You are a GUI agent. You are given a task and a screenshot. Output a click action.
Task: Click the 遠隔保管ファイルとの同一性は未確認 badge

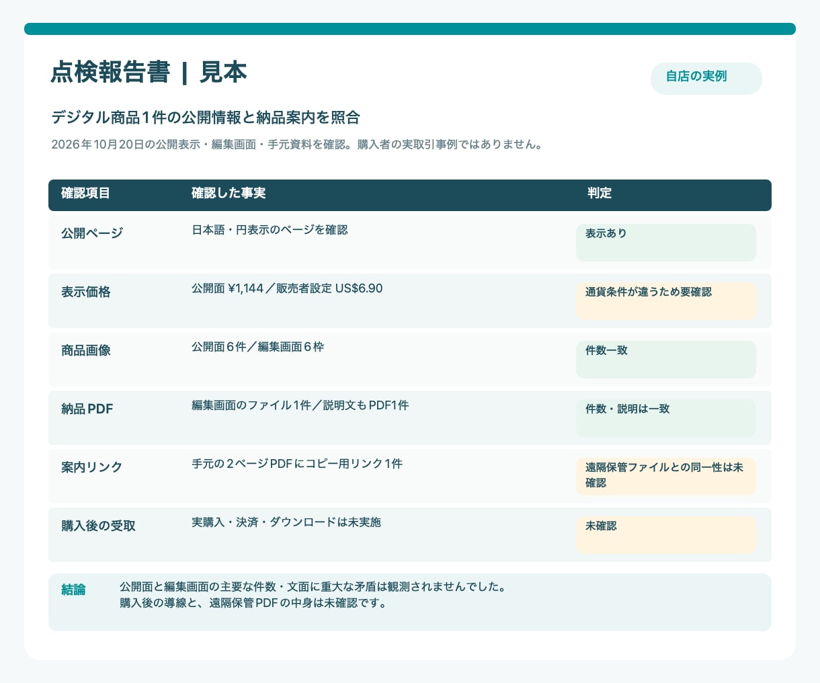click(665, 477)
